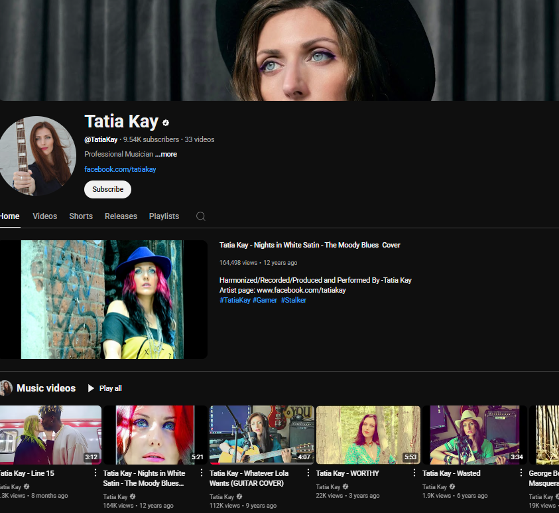Open options menu on 'Whatever Lola Wants' video
Image resolution: width=559 pixels, height=513 pixels.
coord(308,473)
